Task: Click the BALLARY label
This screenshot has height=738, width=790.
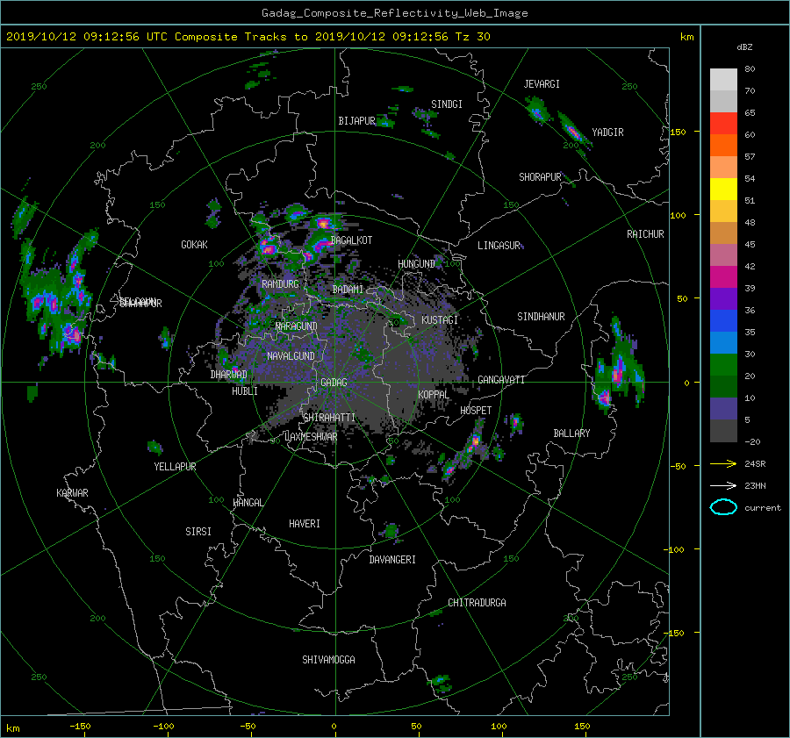Action: click(x=571, y=433)
